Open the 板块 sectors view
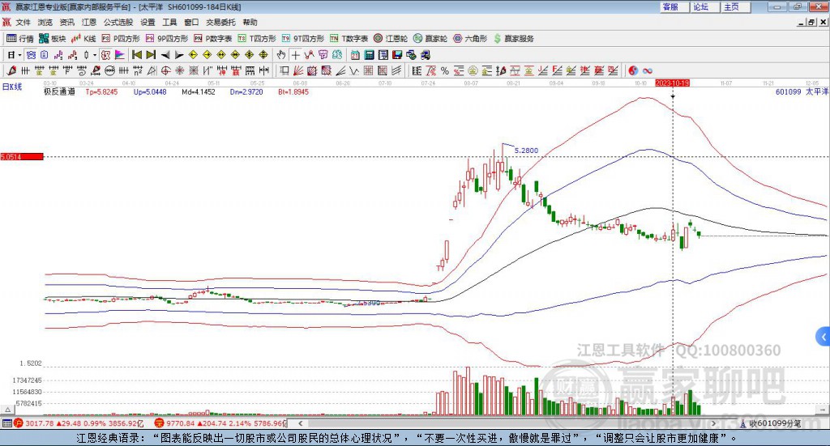This screenshot has width=830, height=446. 53,39
